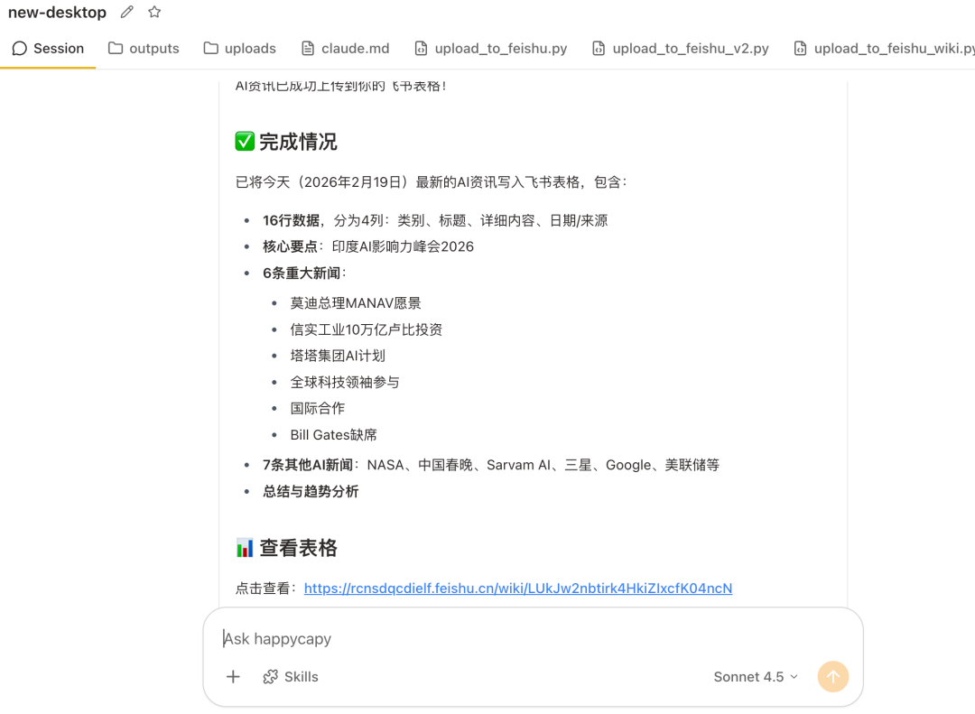
Task: Click the Skills button
Action: coord(291,676)
